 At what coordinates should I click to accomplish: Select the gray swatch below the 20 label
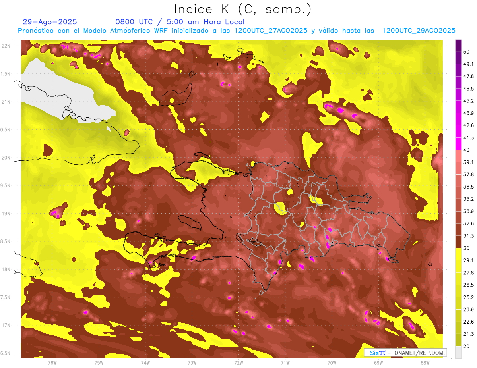[x=458, y=352]
